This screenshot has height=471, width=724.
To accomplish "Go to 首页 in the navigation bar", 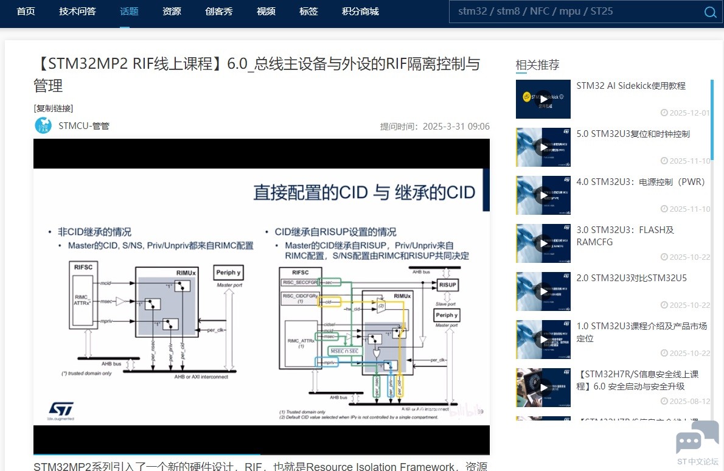I will [26, 12].
